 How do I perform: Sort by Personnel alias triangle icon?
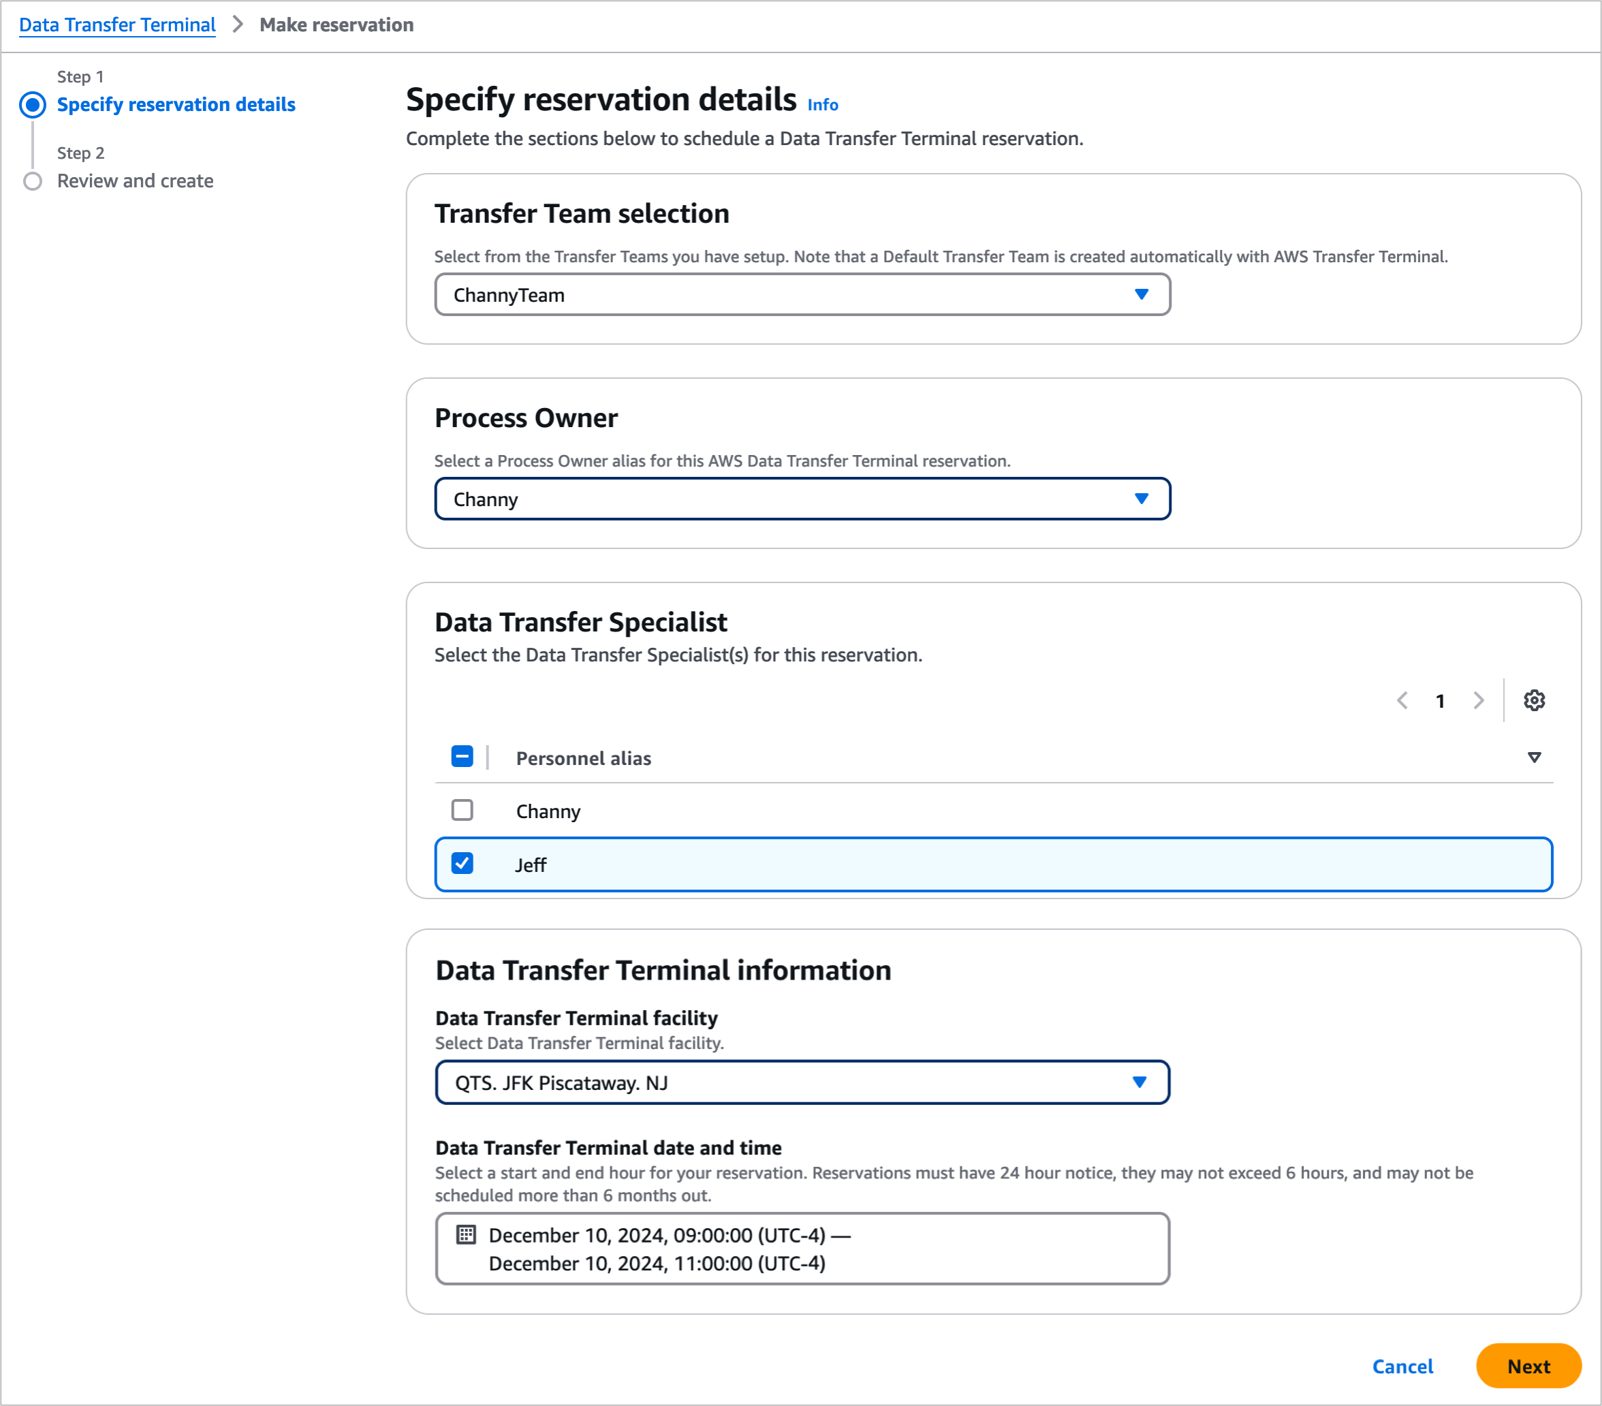click(x=1534, y=757)
